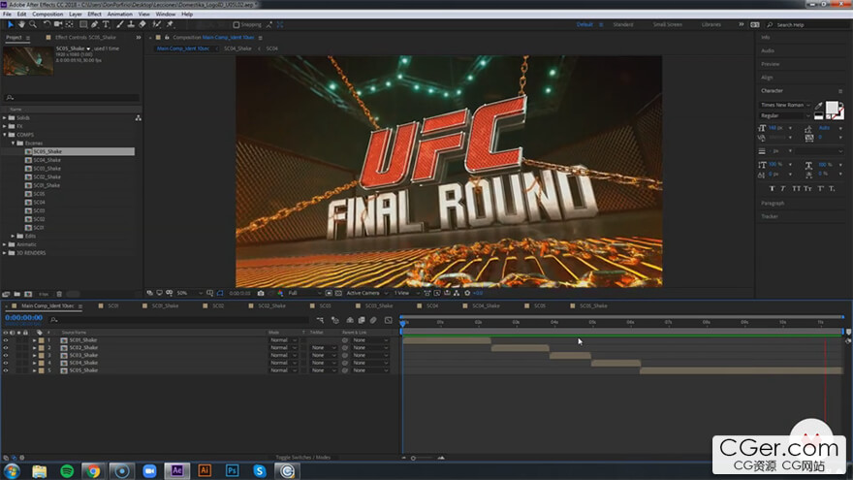This screenshot has height=480, width=853.
Task: Select the Zoom magnifier tool
Action: pos(33,24)
